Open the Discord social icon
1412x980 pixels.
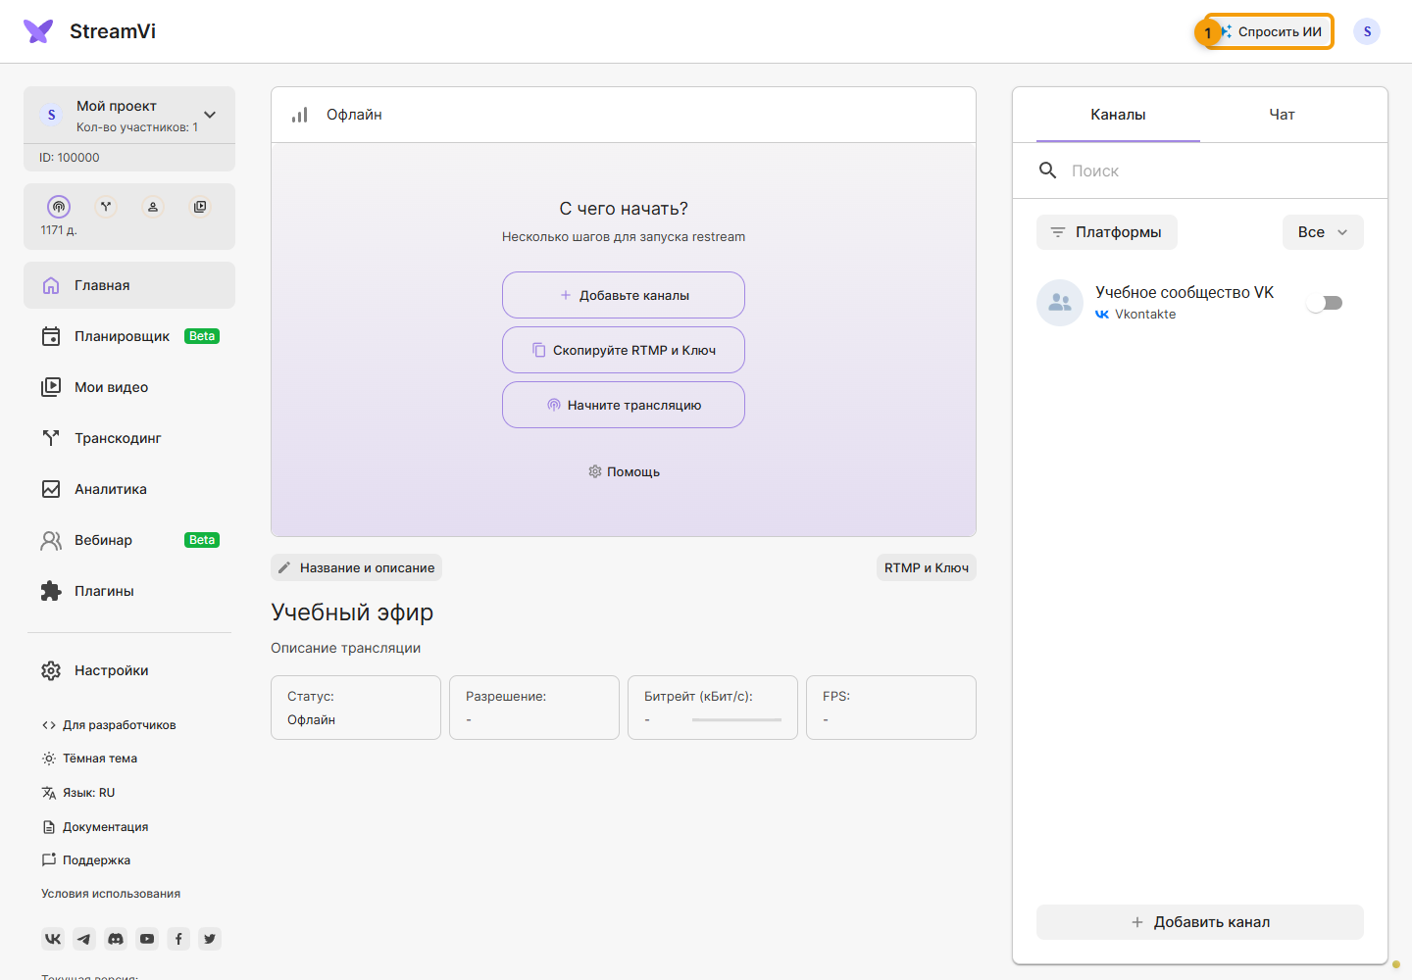(x=116, y=939)
